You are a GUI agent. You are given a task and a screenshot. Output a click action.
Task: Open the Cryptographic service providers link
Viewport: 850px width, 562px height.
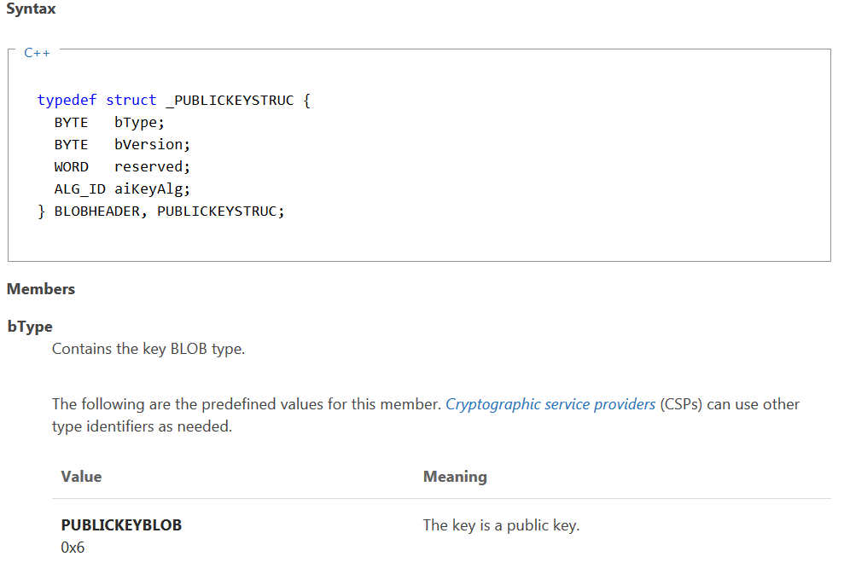coord(550,404)
